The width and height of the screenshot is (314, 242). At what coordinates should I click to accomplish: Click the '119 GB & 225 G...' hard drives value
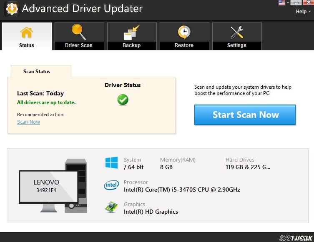(248, 167)
